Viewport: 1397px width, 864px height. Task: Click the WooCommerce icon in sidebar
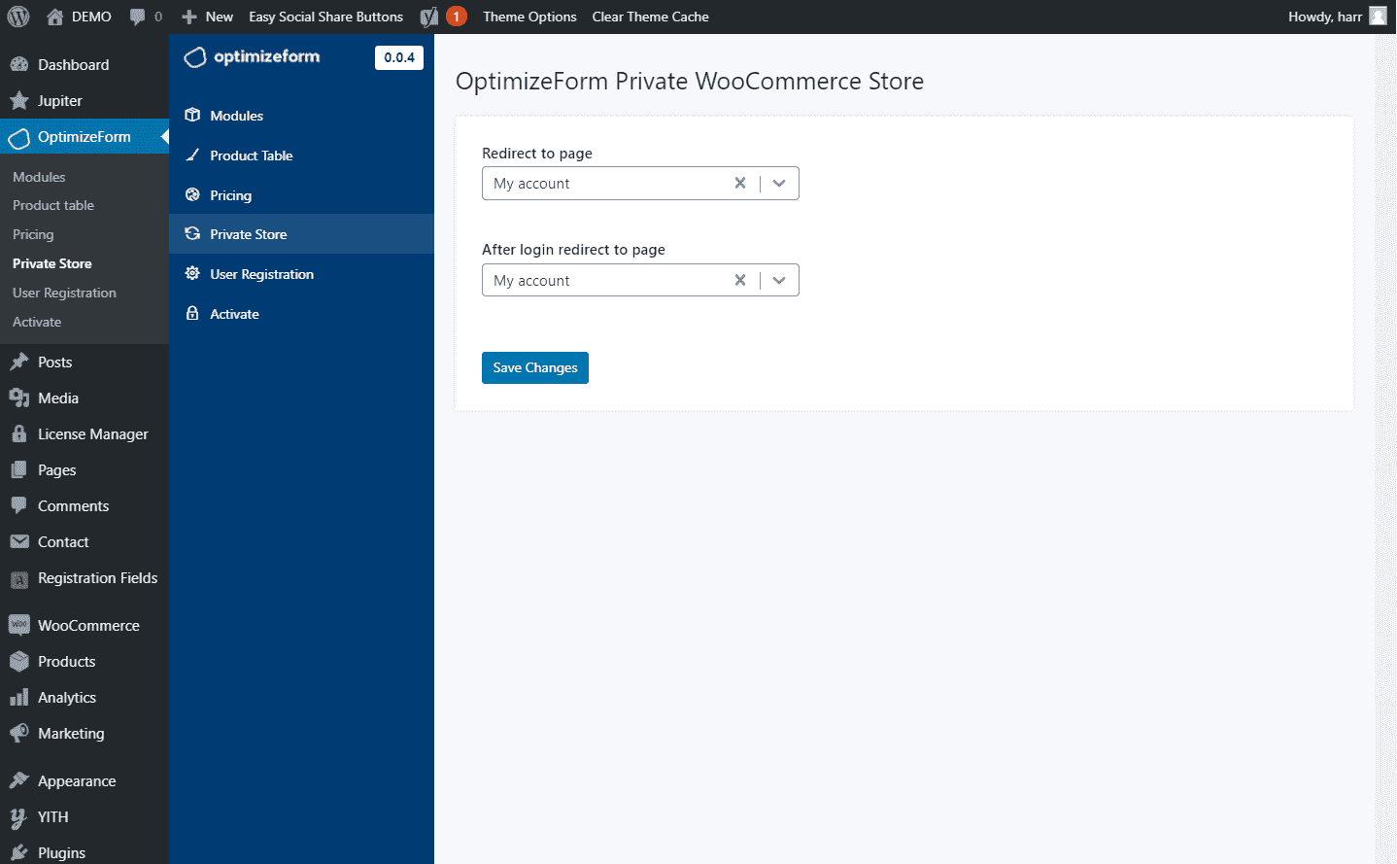(19, 625)
